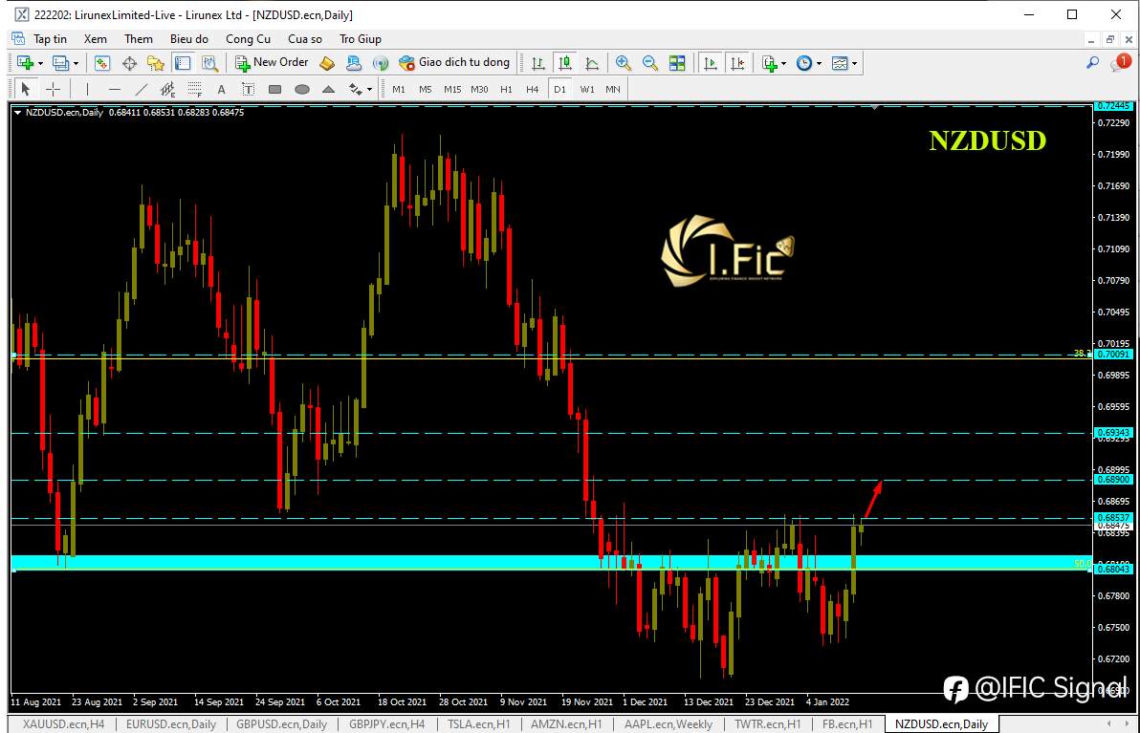Expand the periods clock dropdown arrow
The width and height of the screenshot is (1140, 733).
pos(819,64)
